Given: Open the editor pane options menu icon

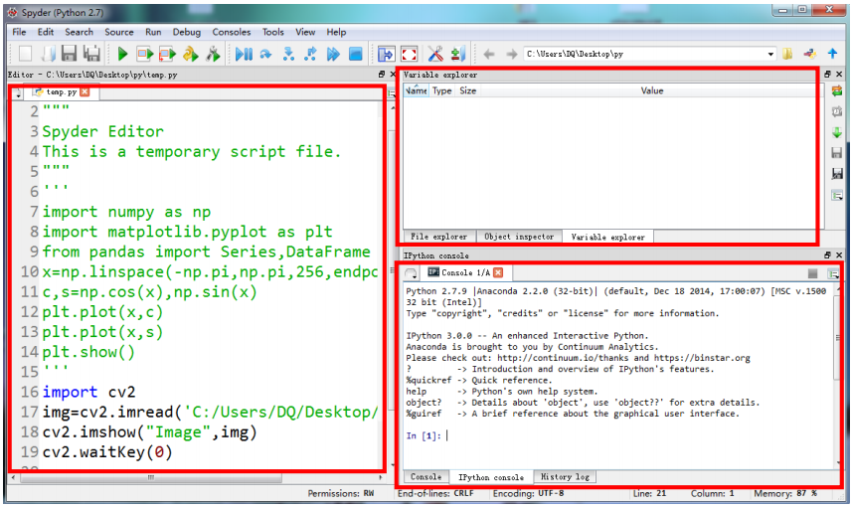Looking at the screenshot, I should pos(392,92).
